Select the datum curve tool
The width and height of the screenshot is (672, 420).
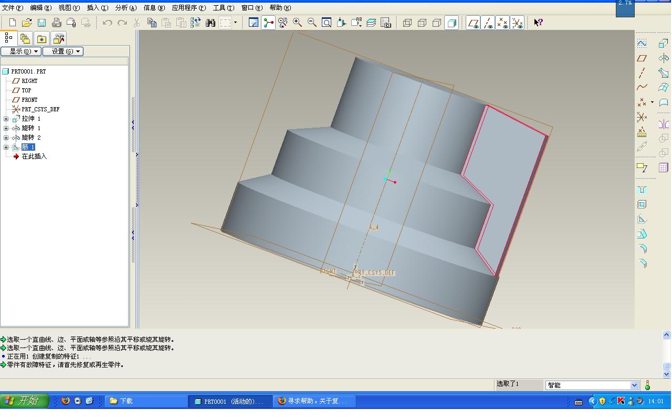coord(642,88)
